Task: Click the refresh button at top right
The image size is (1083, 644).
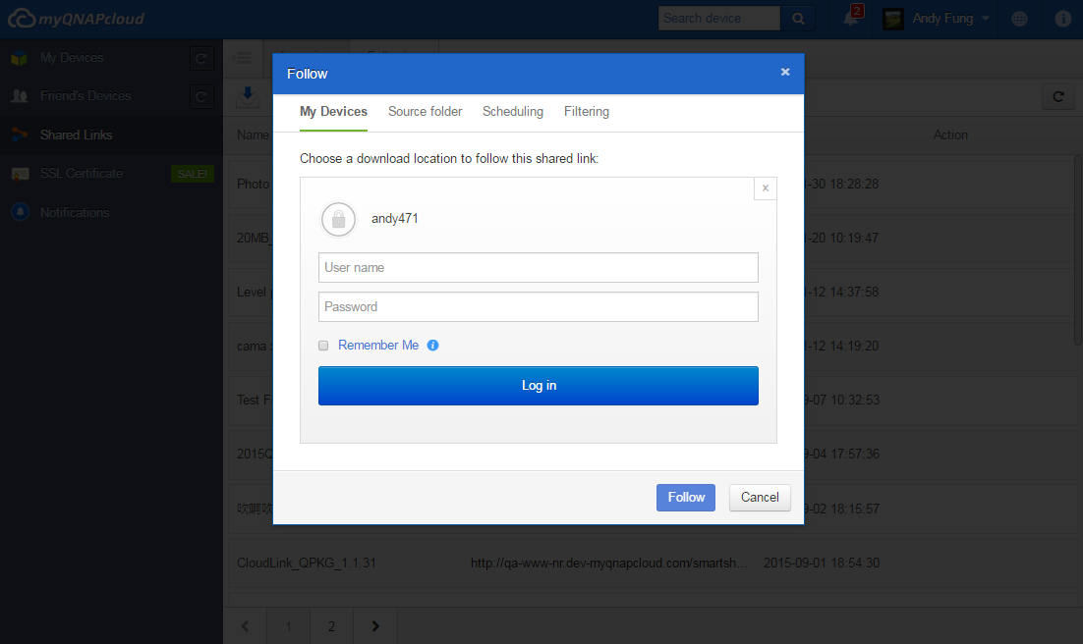Action: (x=1057, y=96)
